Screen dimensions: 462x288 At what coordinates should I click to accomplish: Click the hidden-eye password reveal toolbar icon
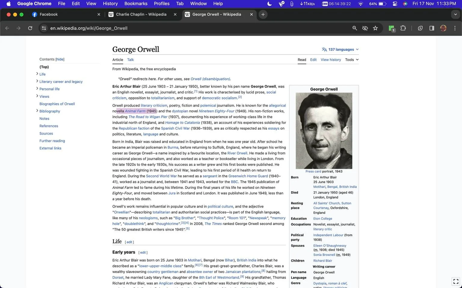365,28
